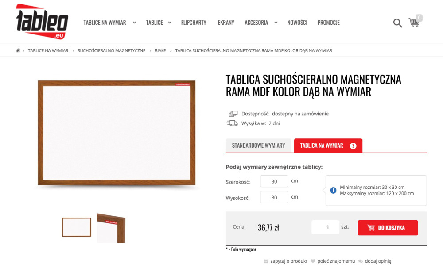Add product with Do koszyka button
Viewport: 443px width, 268px height.
pyautogui.click(x=388, y=228)
